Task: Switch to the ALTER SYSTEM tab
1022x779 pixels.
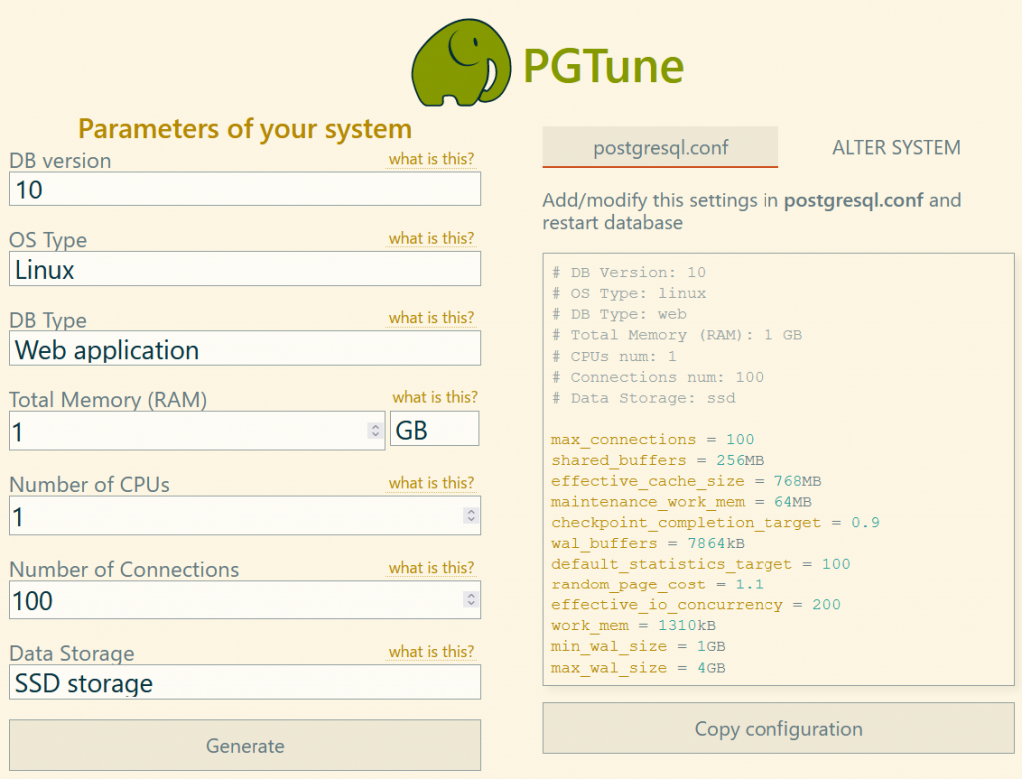Action: coord(896,148)
